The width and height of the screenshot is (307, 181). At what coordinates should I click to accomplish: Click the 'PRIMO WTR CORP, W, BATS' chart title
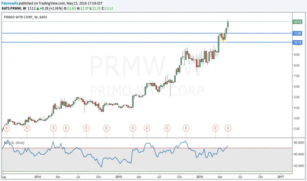coord(25,17)
